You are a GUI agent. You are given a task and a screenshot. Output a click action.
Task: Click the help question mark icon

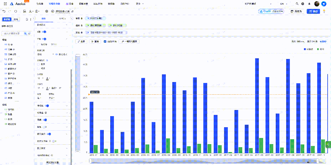point(303,4)
